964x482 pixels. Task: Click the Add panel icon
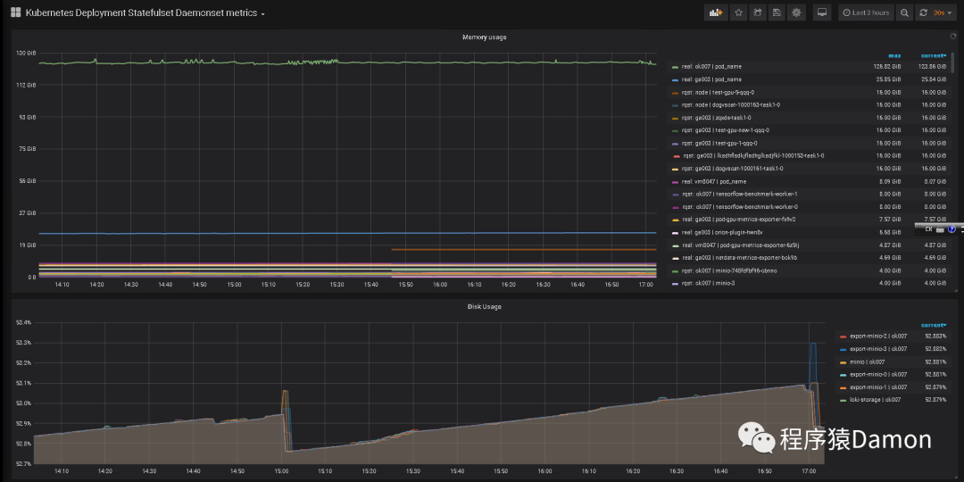tap(715, 12)
